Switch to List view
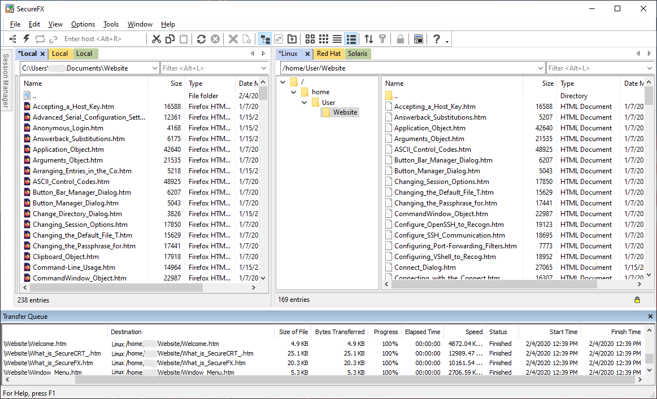Image resolution: width=657 pixels, height=399 pixels. (x=337, y=39)
